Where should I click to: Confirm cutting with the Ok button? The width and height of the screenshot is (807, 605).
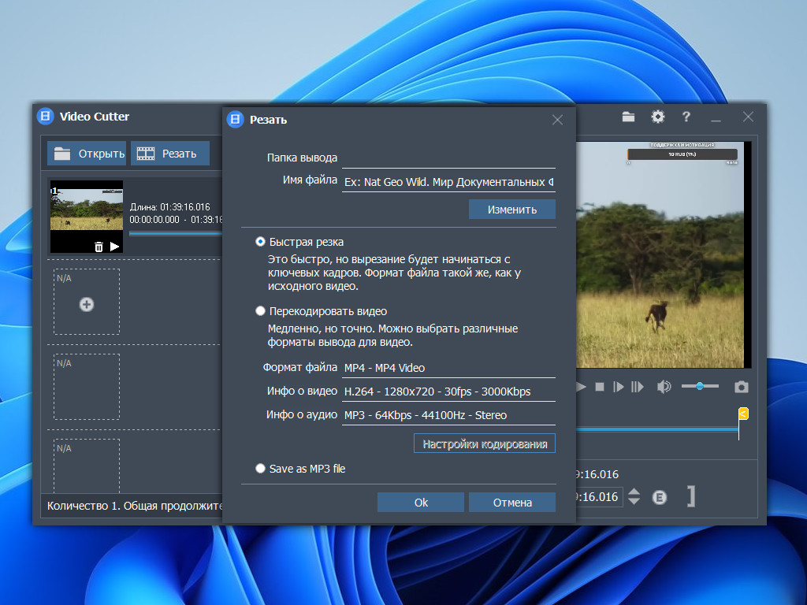tap(421, 502)
